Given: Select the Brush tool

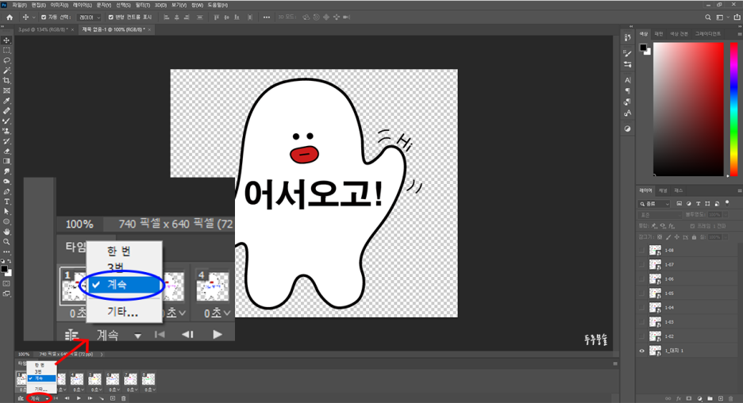Looking at the screenshot, I should [x=6, y=121].
